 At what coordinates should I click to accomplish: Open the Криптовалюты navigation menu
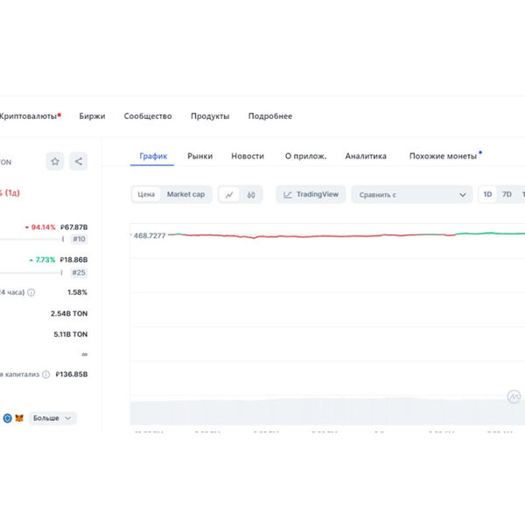[x=30, y=116]
